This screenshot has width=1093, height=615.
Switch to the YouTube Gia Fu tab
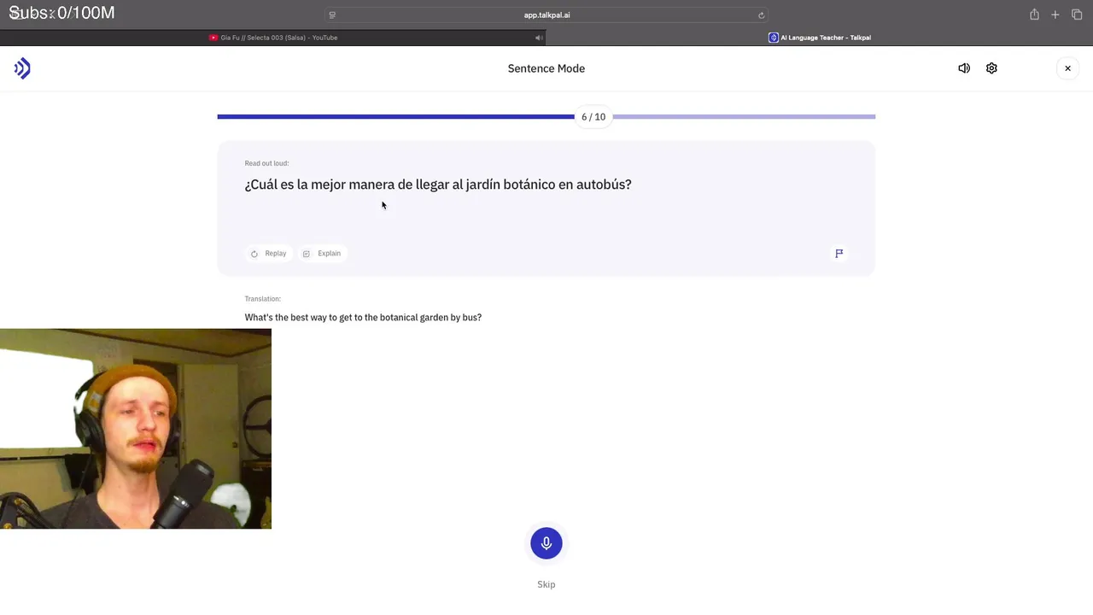pos(273,38)
